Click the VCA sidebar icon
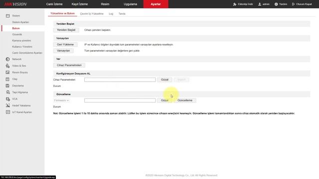Viewport: 319px width, 179px height. point(8,99)
